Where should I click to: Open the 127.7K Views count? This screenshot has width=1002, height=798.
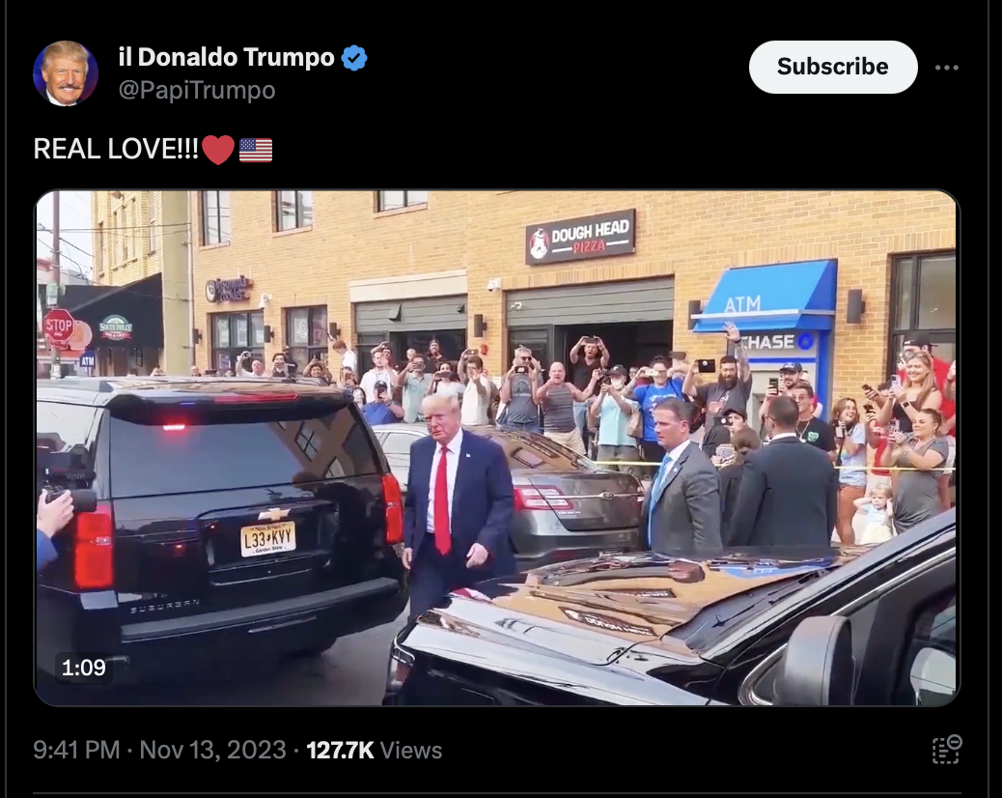[x=374, y=750]
